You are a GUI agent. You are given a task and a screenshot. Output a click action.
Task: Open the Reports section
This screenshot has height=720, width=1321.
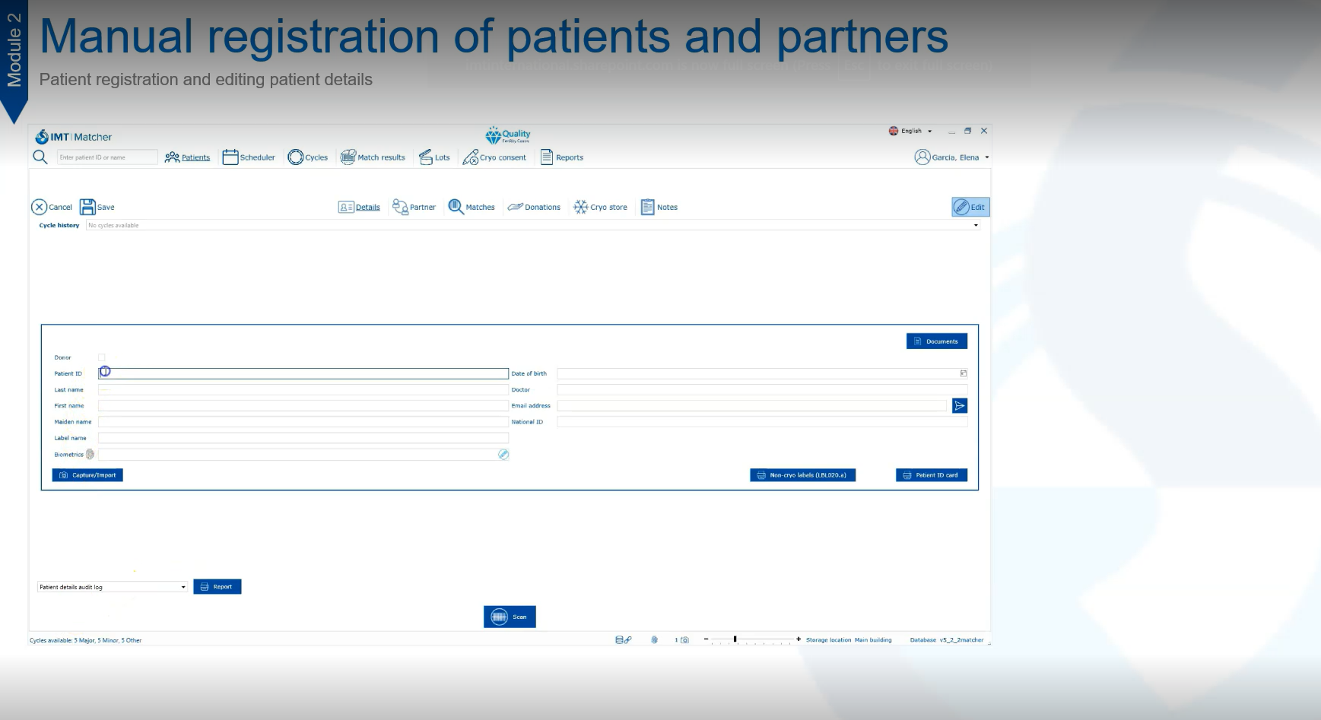pos(562,157)
